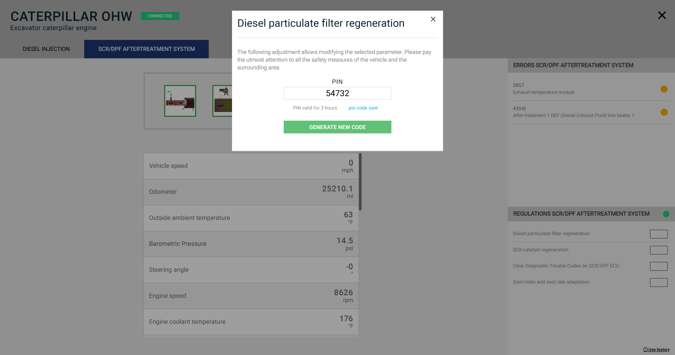The width and height of the screenshot is (675, 355).
Task: Click green status dot beside Regulations header
Action: (666, 214)
